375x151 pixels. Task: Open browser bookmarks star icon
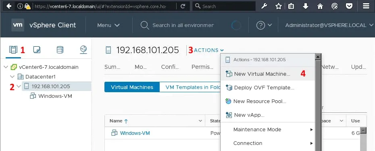point(278,6)
